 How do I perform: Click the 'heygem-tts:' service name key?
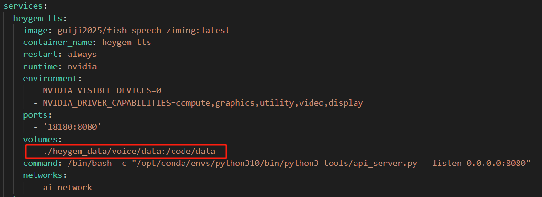pyautogui.click(x=39, y=18)
